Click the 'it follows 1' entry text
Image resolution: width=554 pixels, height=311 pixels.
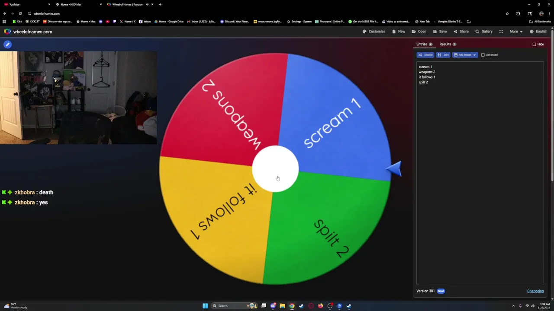click(x=427, y=77)
